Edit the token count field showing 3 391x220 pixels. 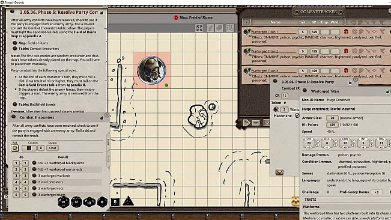284,109
